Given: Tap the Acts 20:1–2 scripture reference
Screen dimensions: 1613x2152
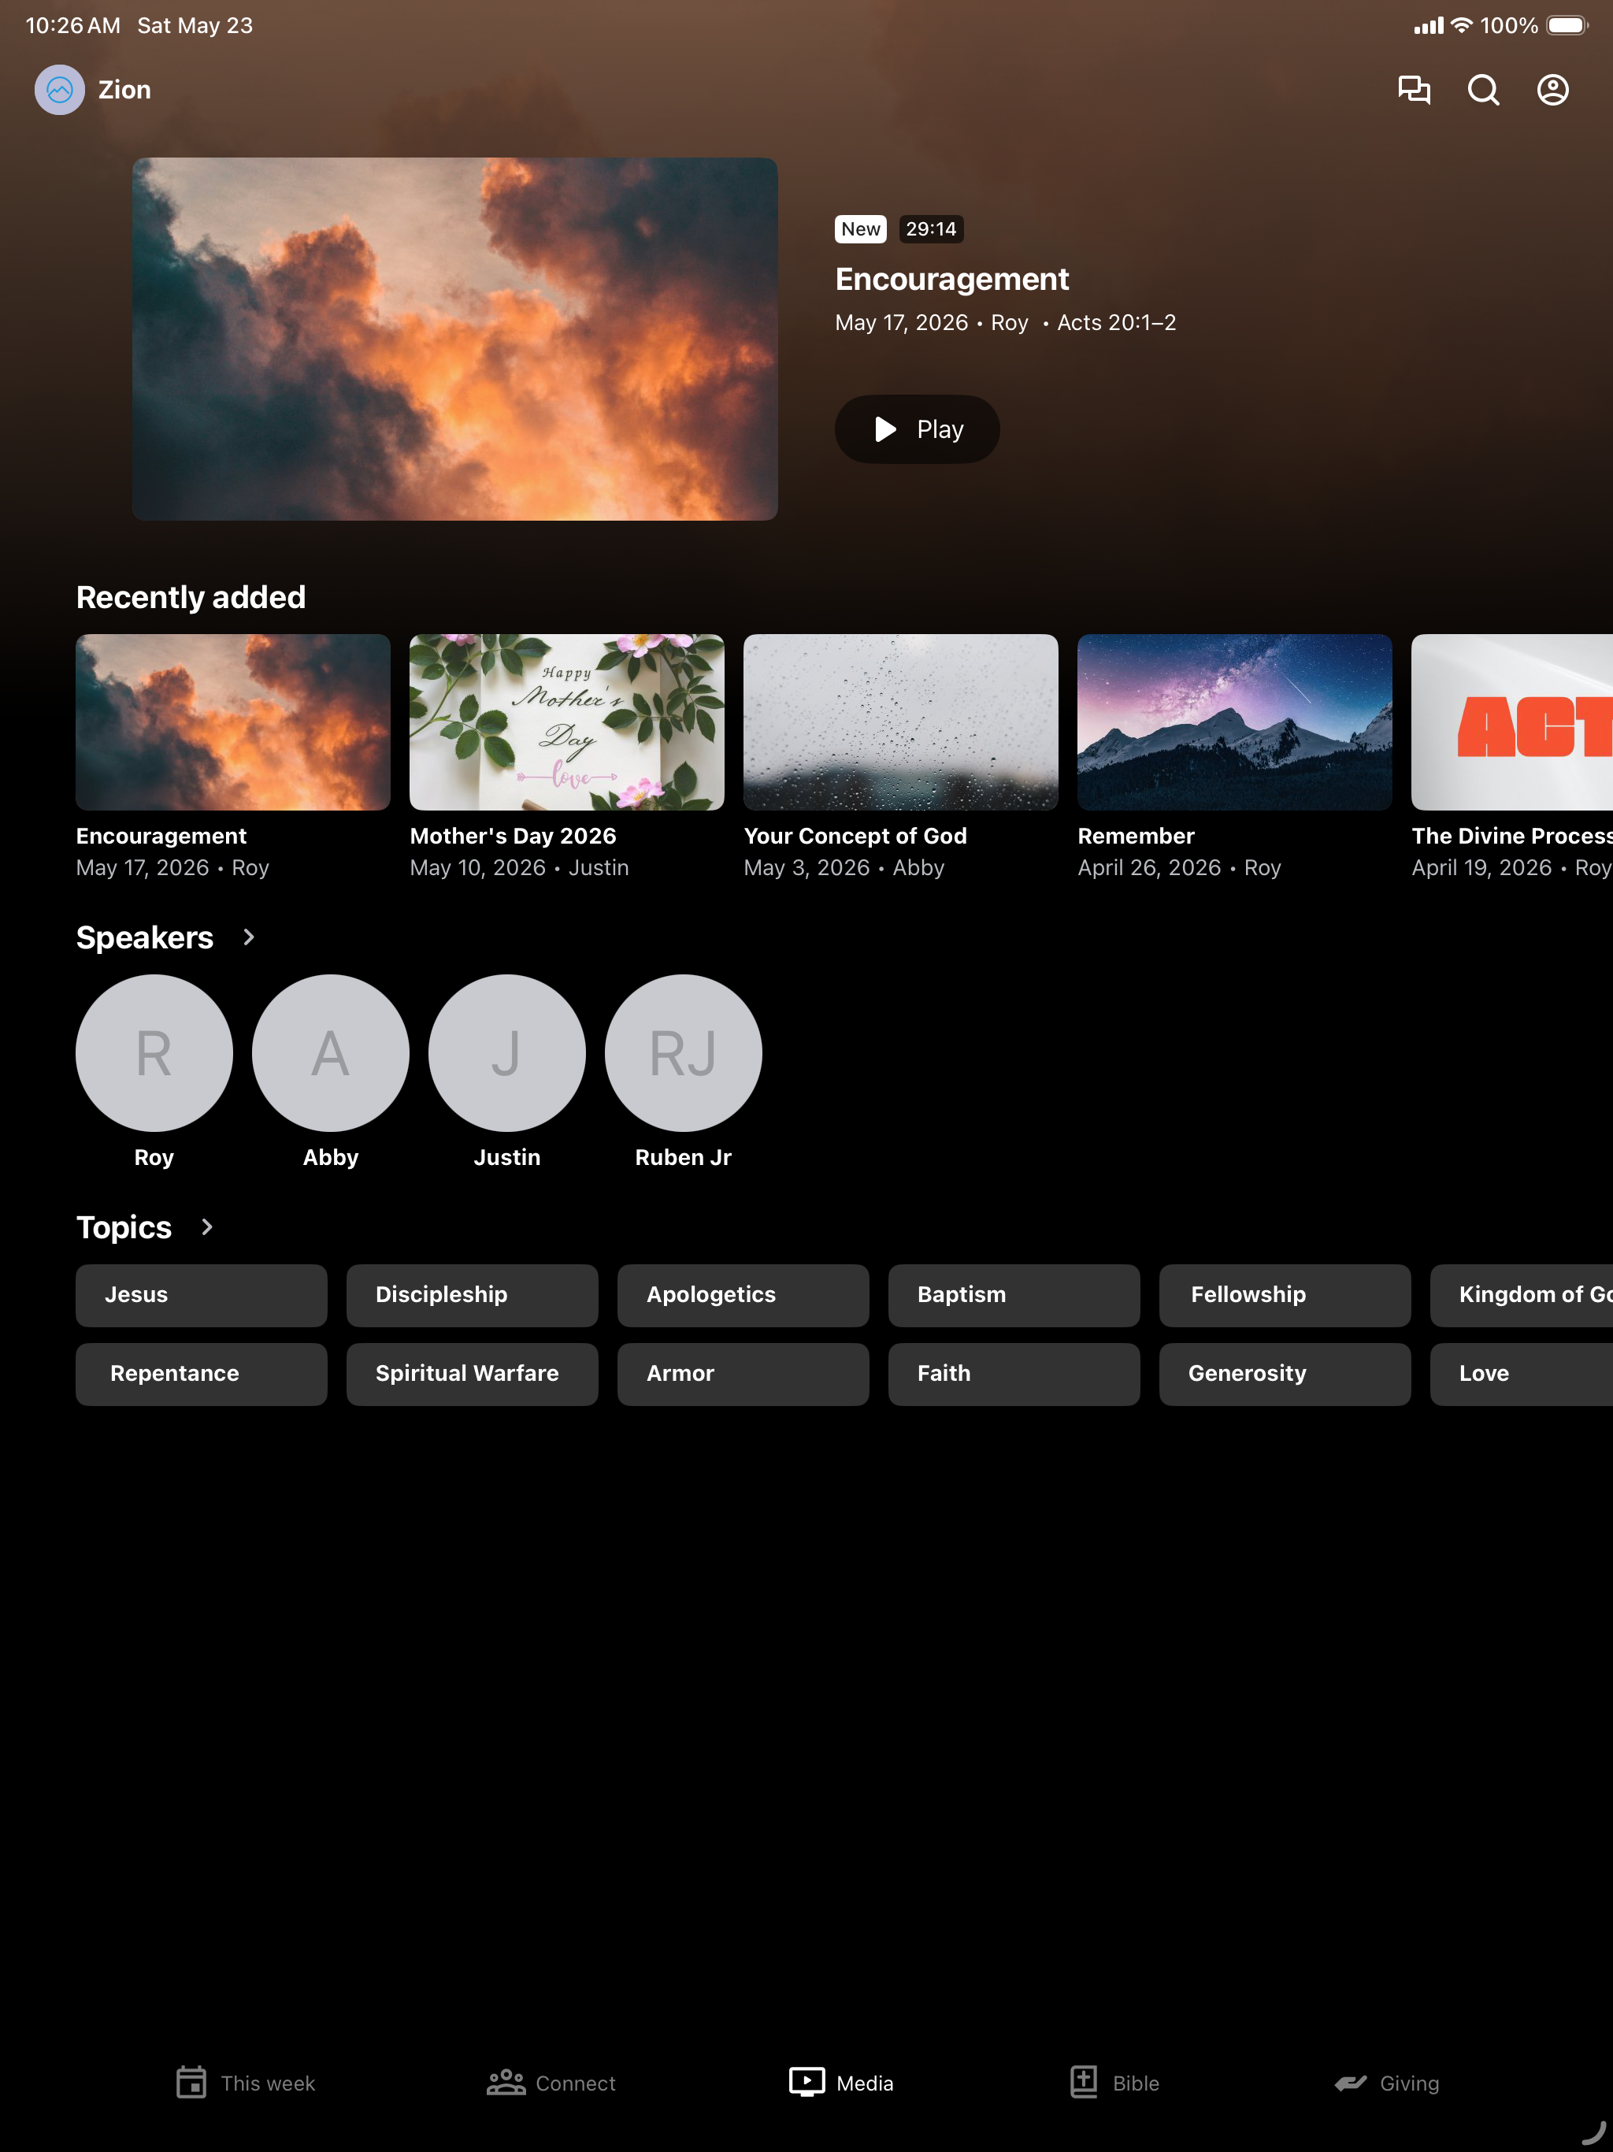Looking at the screenshot, I should [x=1116, y=322].
